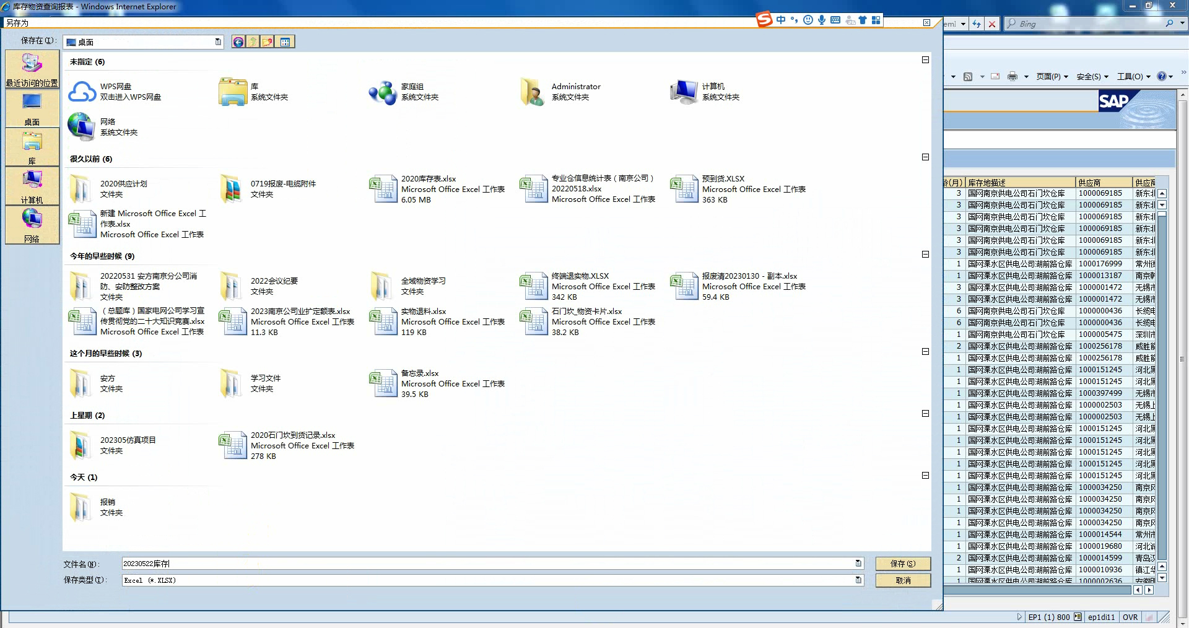Open the view menu icon
The height and width of the screenshot is (628, 1189).
click(x=285, y=42)
